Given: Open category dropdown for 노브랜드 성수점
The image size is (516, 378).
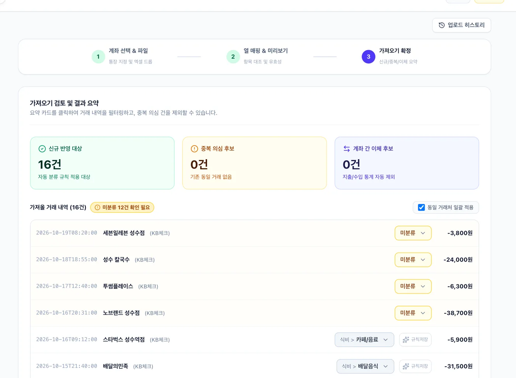Looking at the screenshot, I should tap(413, 313).
